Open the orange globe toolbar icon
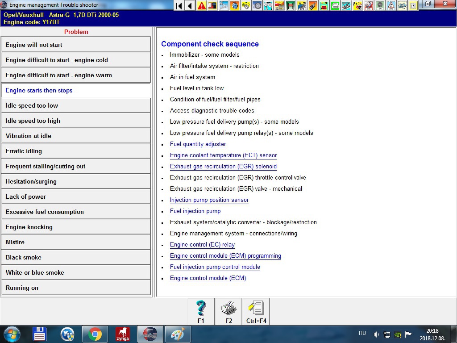 coord(235,5)
